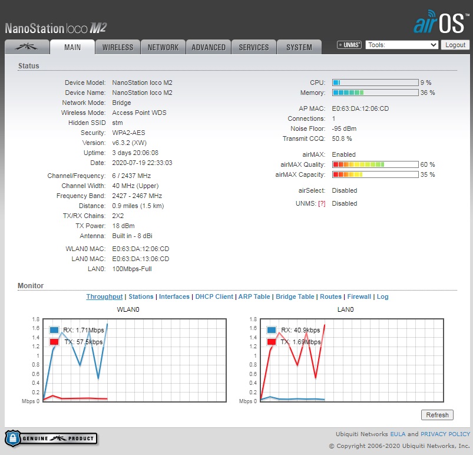
Task: Open the DHCP Client link
Action: tap(214, 296)
